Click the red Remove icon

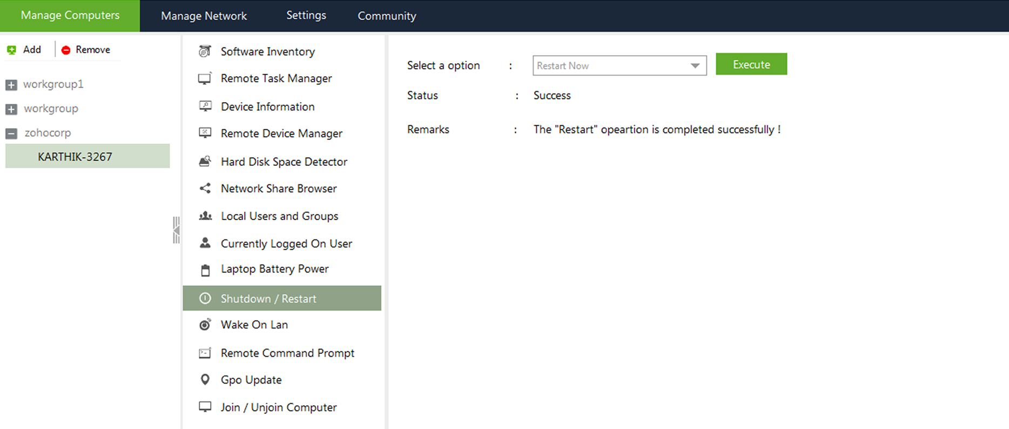coord(66,50)
